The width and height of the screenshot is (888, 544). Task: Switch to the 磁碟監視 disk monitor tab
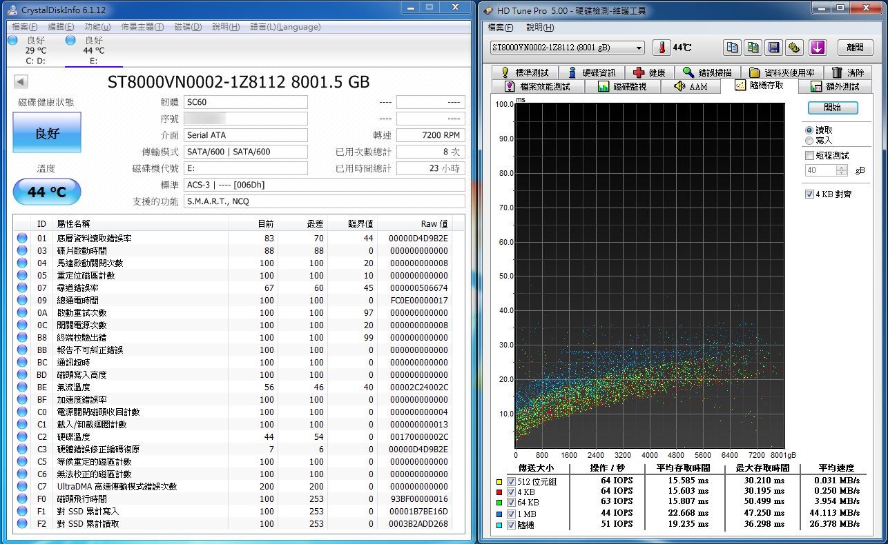[622, 86]
